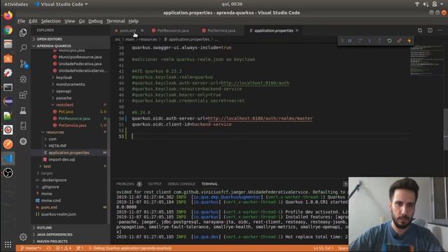This screenshot has width=448, height=252.
Task: Disconnect the debugger with the plug icon
Action: [x=400, y=41]
